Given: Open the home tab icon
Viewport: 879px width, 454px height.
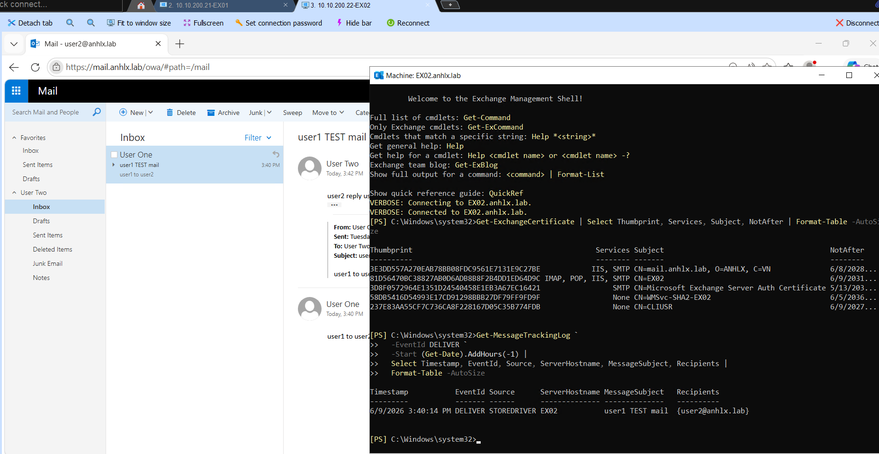Looking at the screenshot, I should point(141,6).
